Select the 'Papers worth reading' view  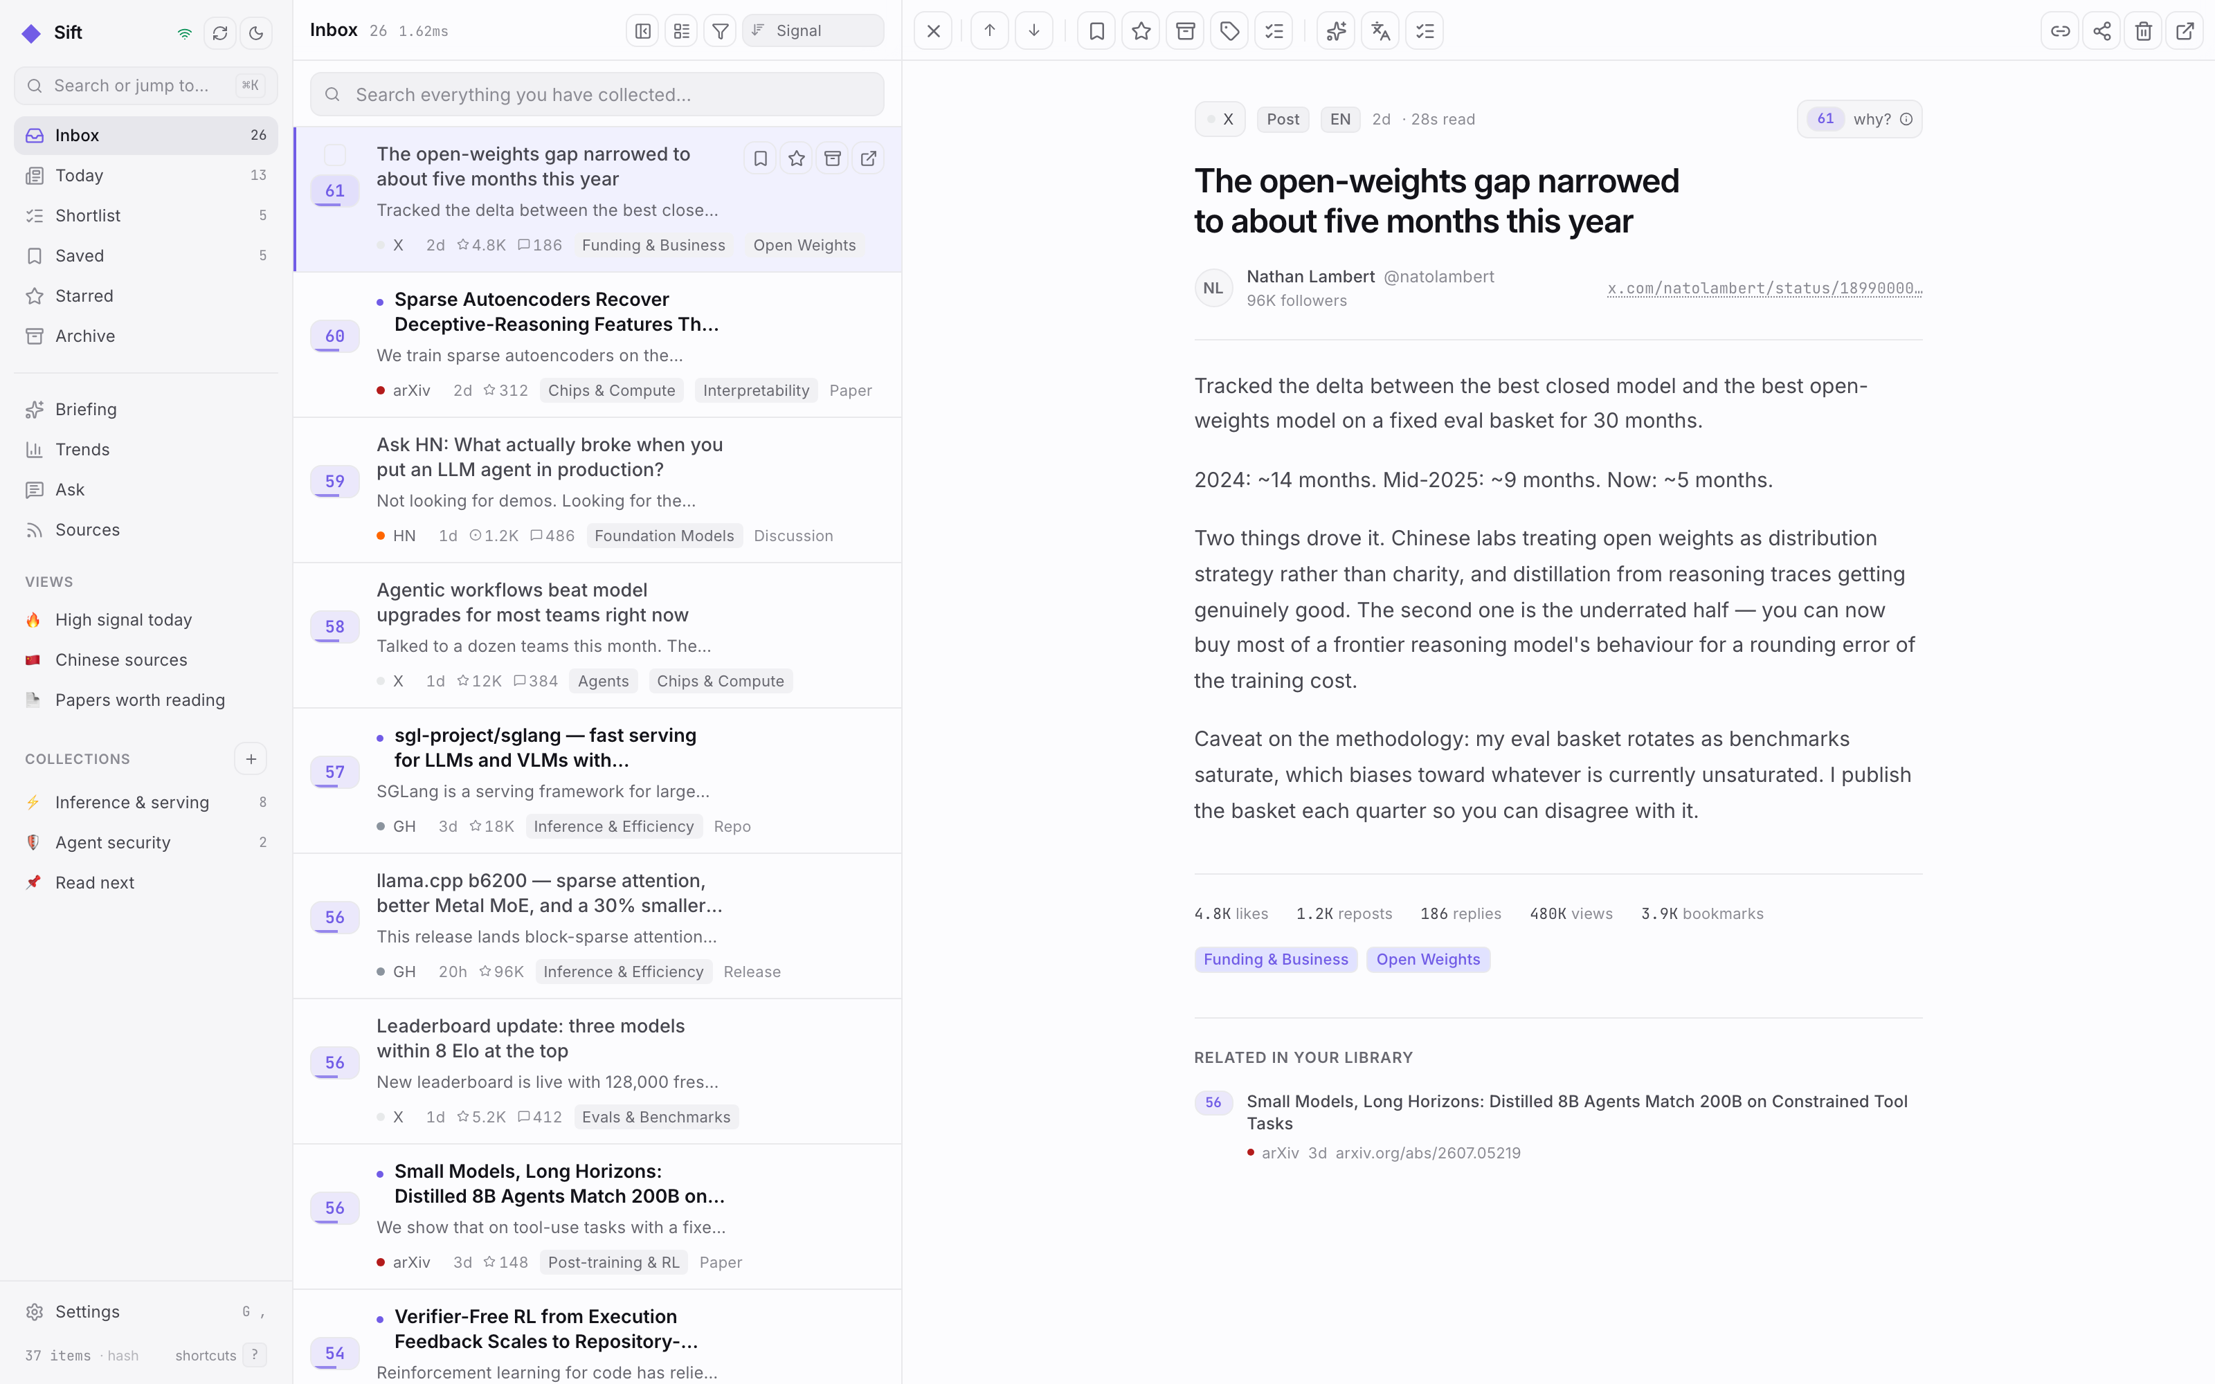pos(145,700)
